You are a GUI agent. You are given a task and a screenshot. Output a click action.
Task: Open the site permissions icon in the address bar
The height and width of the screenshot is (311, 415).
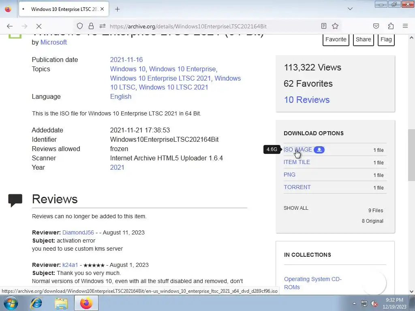(x=103, y=26)
